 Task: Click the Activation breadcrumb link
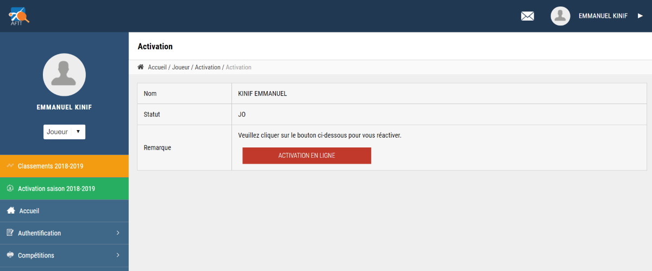207,67
